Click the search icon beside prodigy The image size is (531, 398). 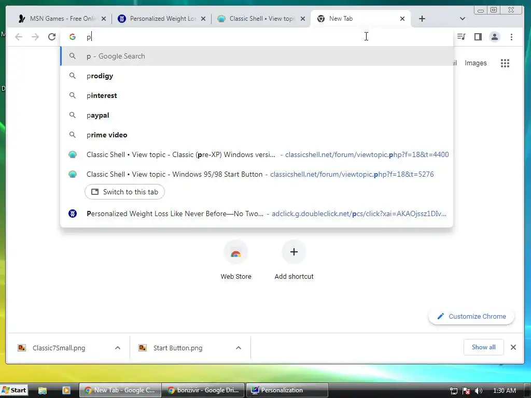[73, 76]
